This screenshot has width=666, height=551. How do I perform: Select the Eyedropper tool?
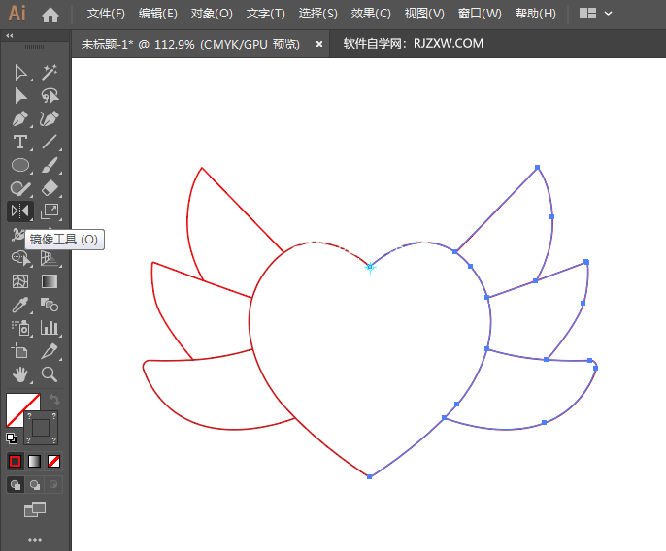[x=20, y=305]
